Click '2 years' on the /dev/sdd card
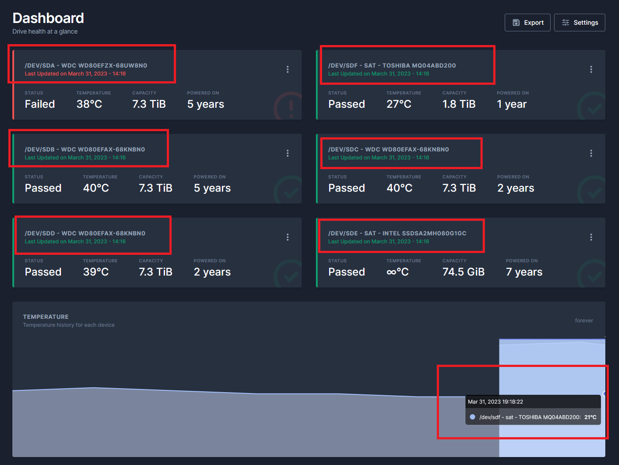This screenshot has width=619, height=465. pyautogui.click(x=212, y=272)
